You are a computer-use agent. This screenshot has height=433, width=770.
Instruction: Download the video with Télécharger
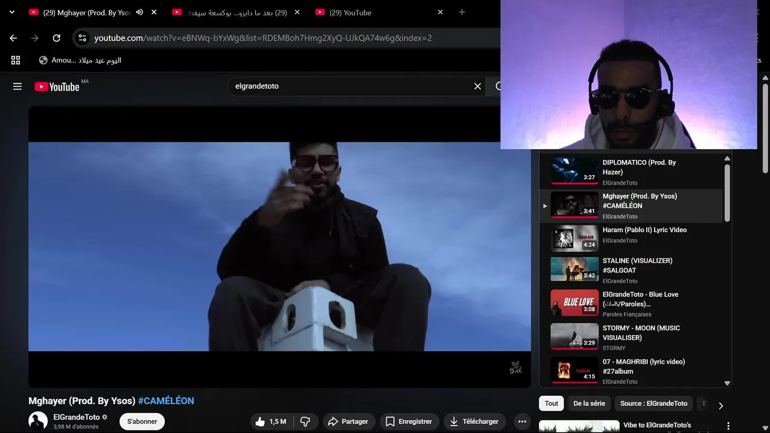tap(475, 422)
